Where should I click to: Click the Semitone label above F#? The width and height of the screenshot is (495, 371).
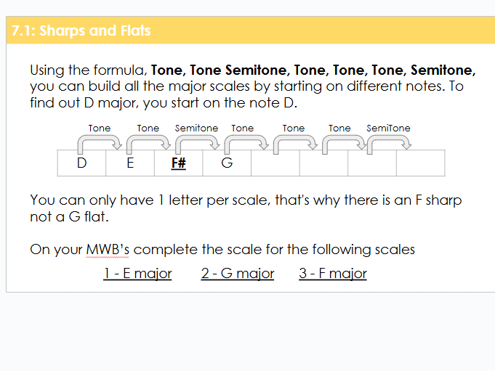(x=196, y=129)
